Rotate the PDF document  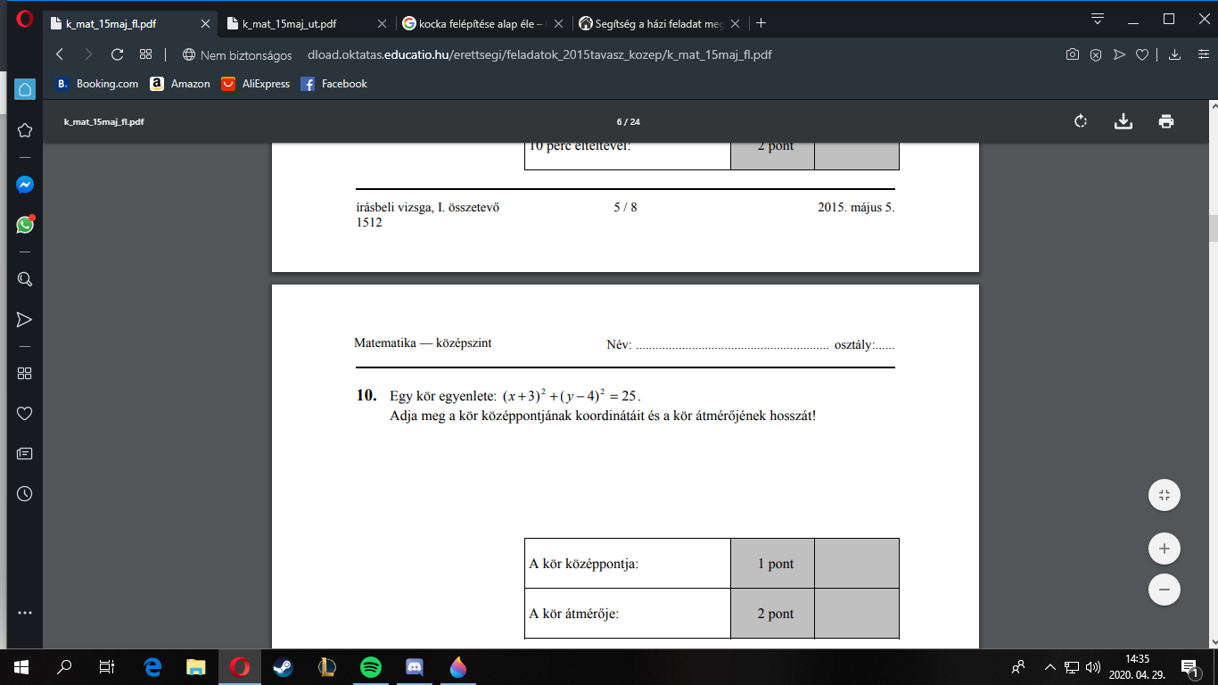point(1081,121)
